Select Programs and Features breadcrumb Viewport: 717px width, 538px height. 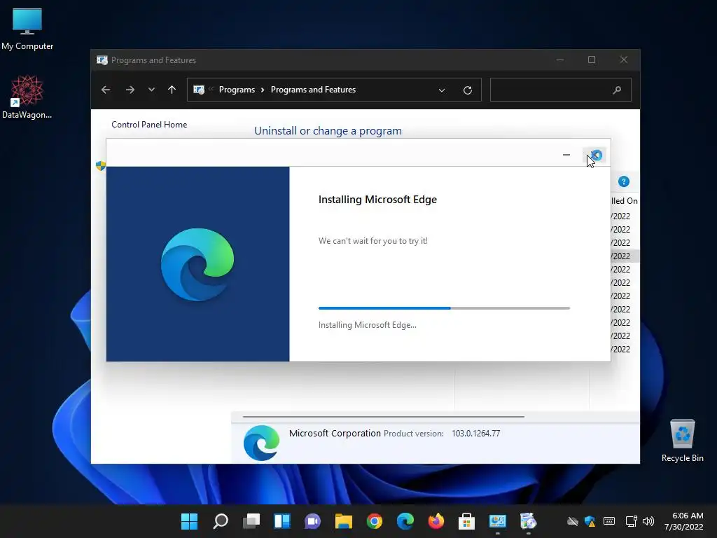click(313, 90)
